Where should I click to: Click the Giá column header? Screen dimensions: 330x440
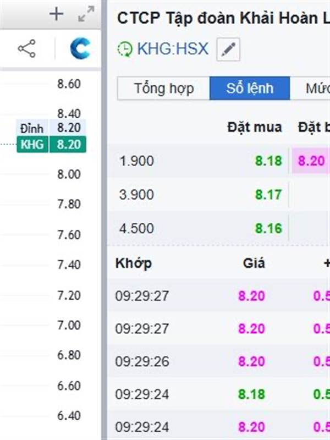(254, 263)
